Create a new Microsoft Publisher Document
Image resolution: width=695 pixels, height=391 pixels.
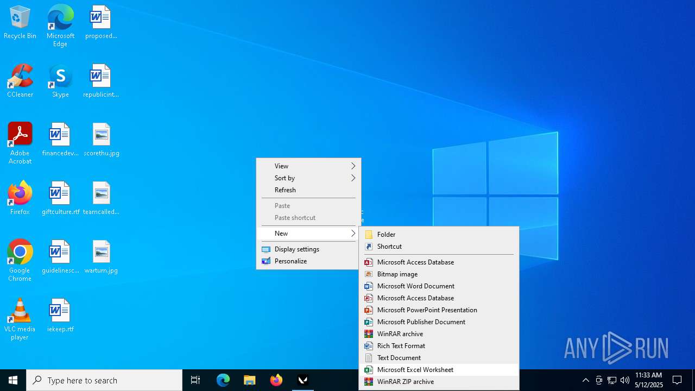(x=439, y=322)
